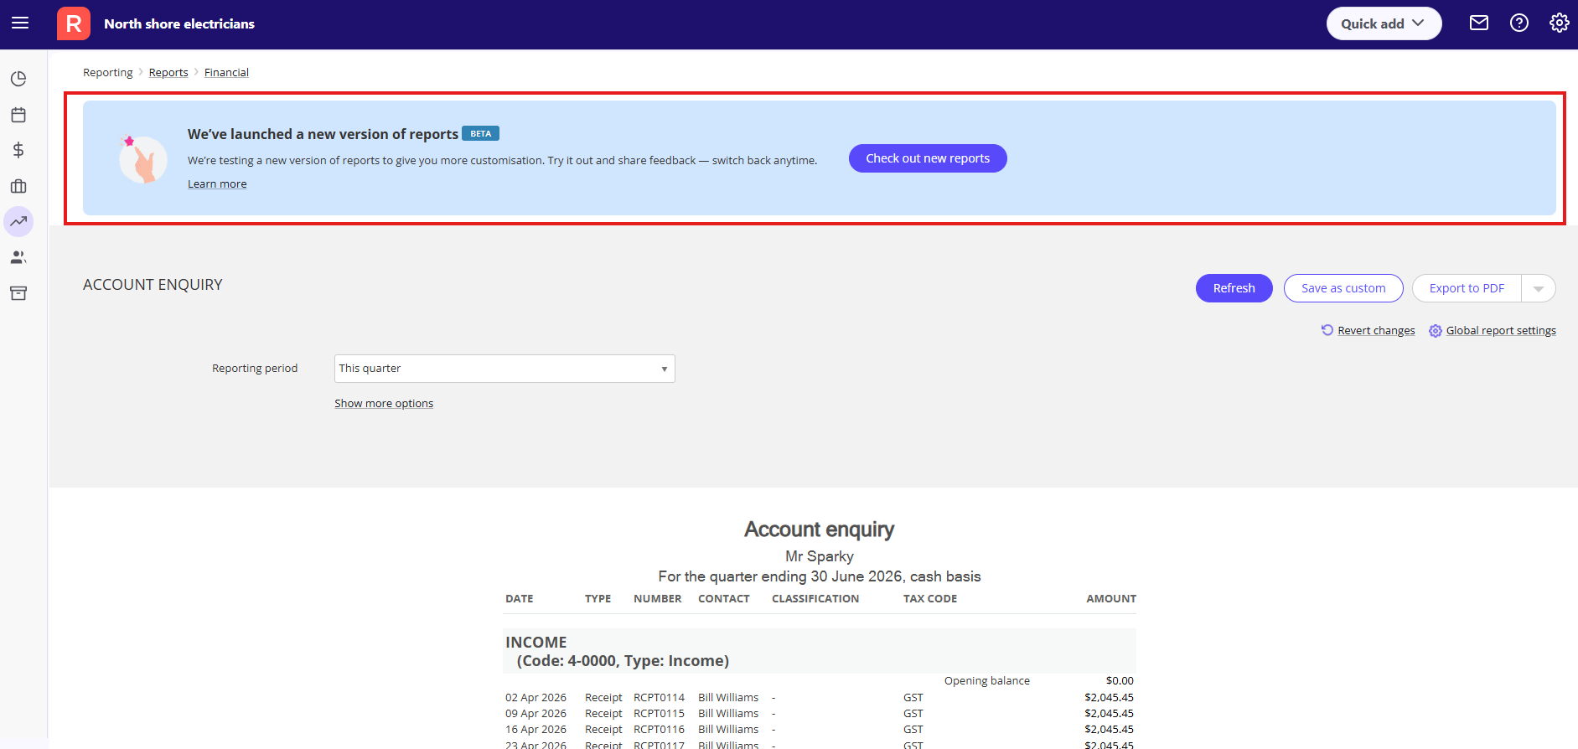This screenshot has height=749, width=1578.
Task: Click Save as custom button
Action: (1343, 288)
